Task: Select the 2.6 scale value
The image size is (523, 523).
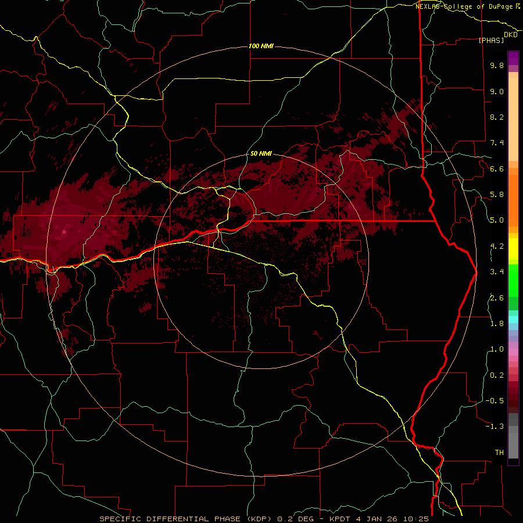Action: pos(497,298)
